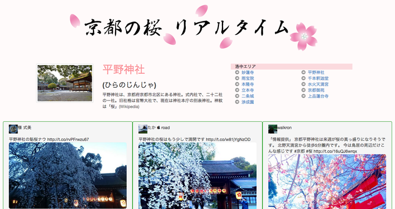Open the 千本釈迦堂 link
This screenshot has width=395, height=209.
point(318,78)
